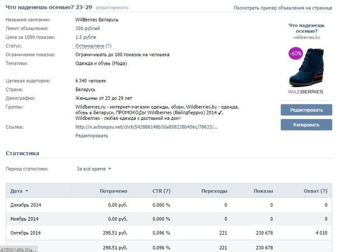Viewport: 337px width, 252px height.
Task: Click the '6 340 человек' audience value
Action: coord(91,81)
